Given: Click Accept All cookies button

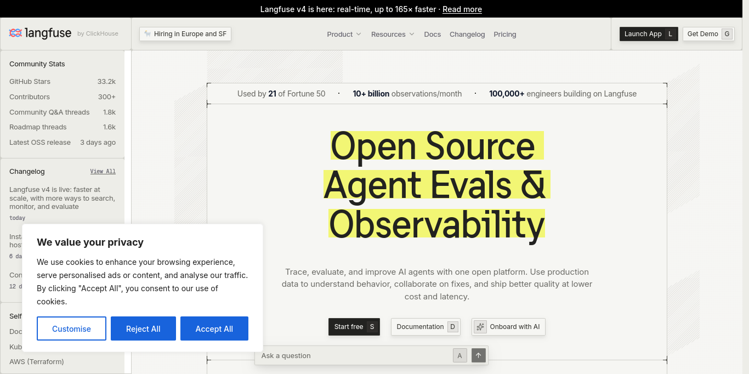Looking at the screenshot, I should click(x=214, y=328).
